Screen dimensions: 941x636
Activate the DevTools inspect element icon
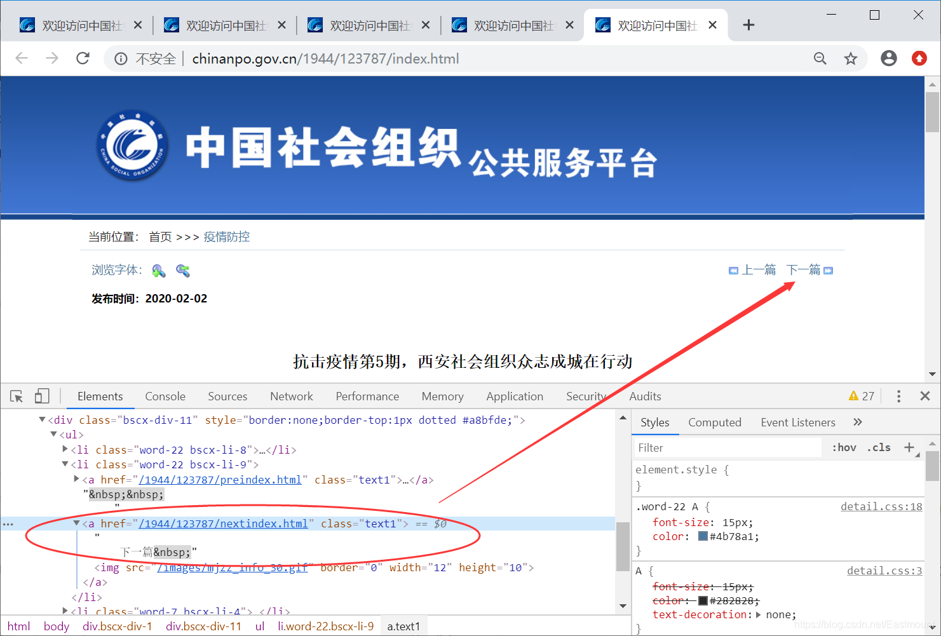tap(17, 396)
